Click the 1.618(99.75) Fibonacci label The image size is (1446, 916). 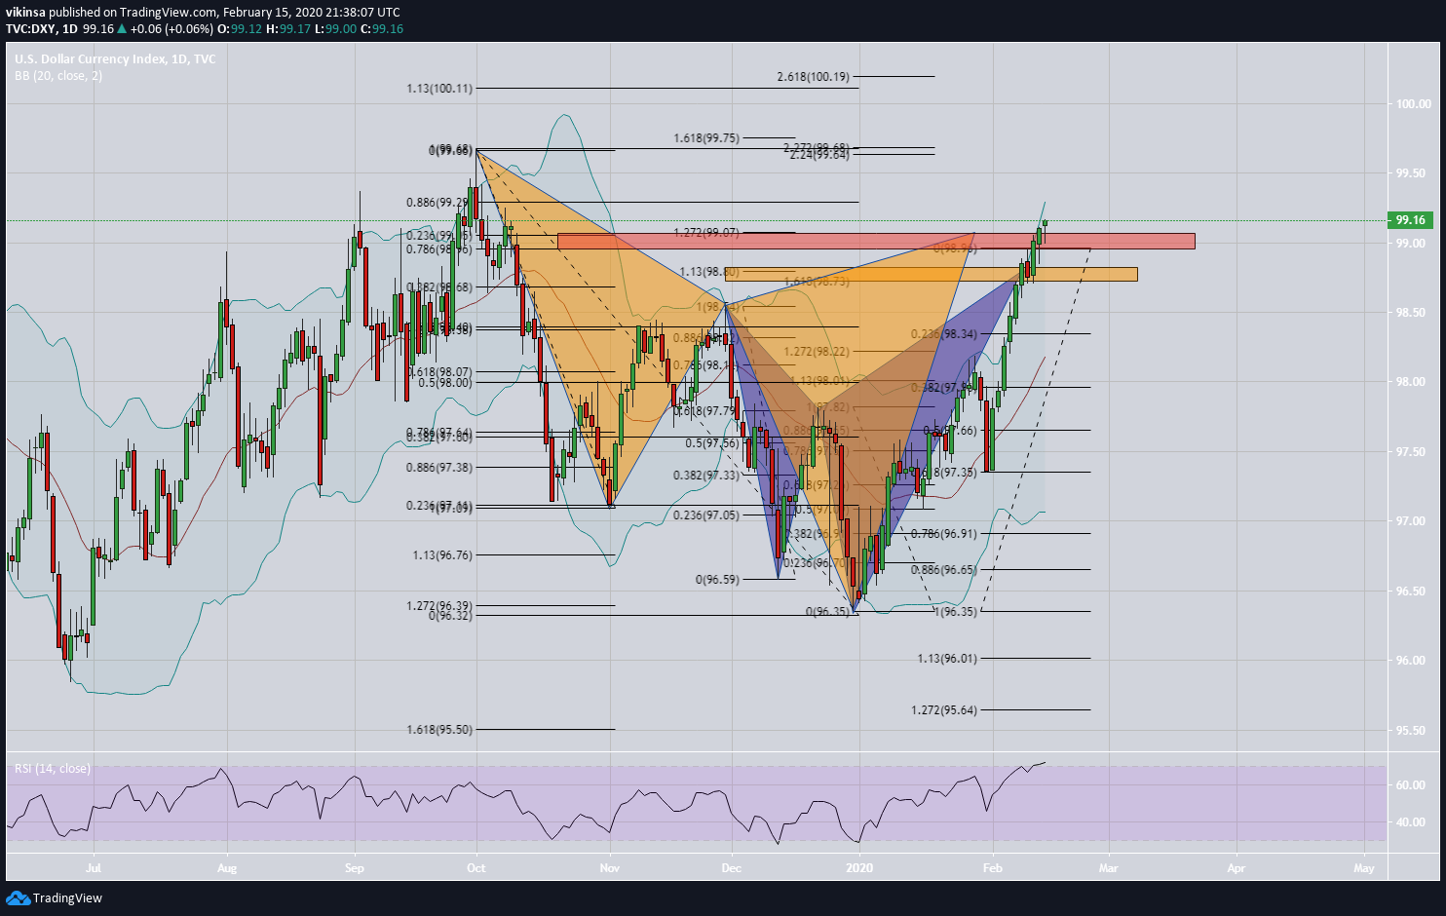pyautogui.click(x=706, y=138)
